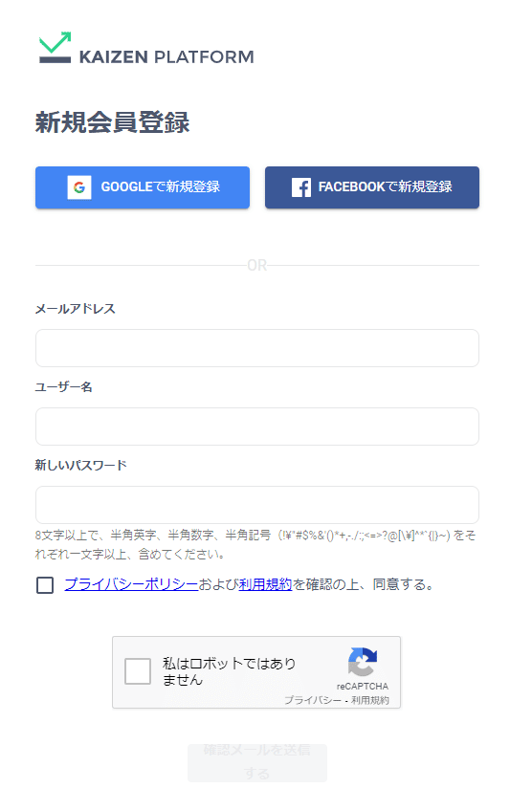
Task: Click the OR divider label
Action: pyautogui.click(x=257, y=266)
